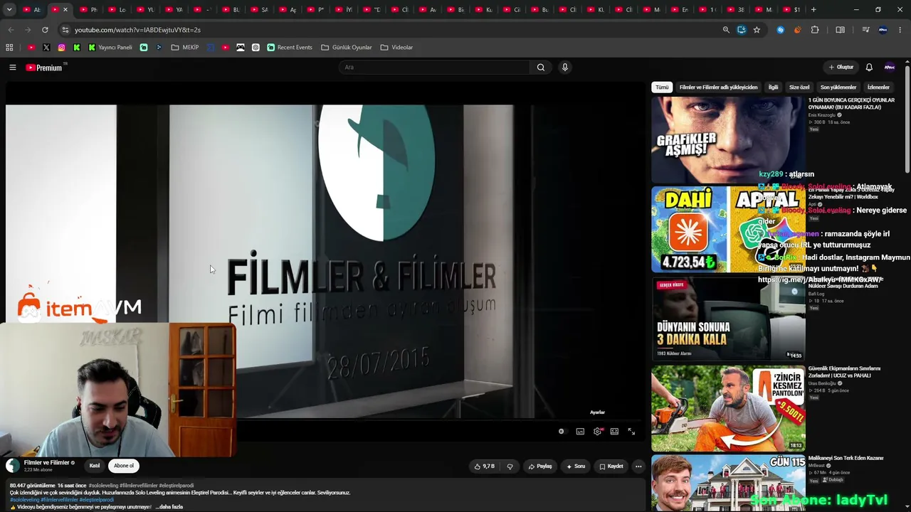This screenshot has width=911, height=512.
Task: Open the Filmler ve Filimler channel name
Action: [47, 463]
